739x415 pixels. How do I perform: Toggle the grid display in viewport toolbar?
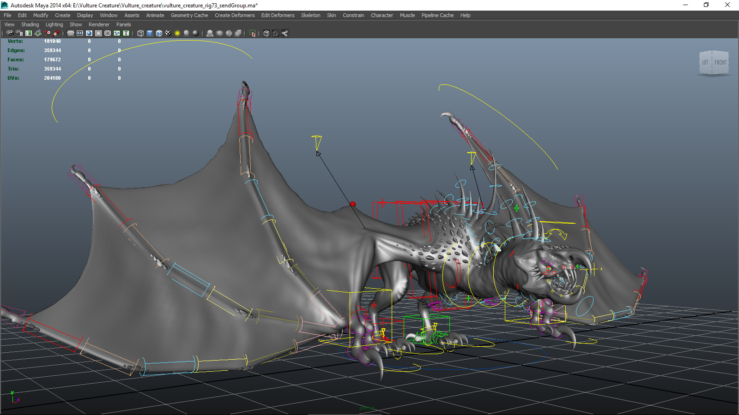click(x=70, y=33)
